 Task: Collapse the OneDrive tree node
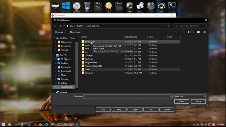(54, 38)
